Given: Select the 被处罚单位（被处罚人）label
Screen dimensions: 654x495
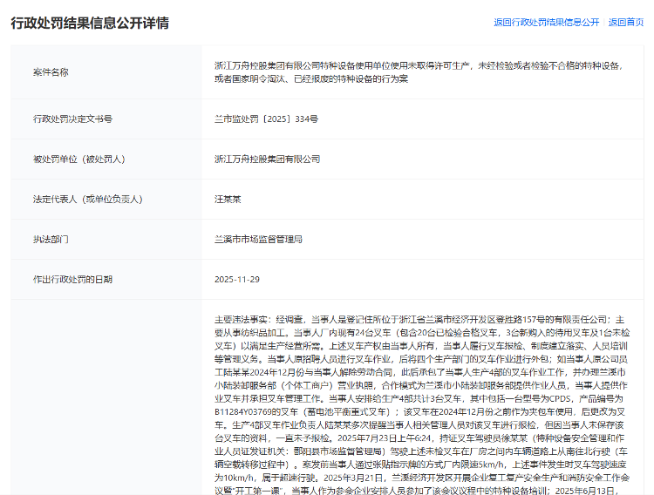Looking at the screenshot, I should pos(78,159).
